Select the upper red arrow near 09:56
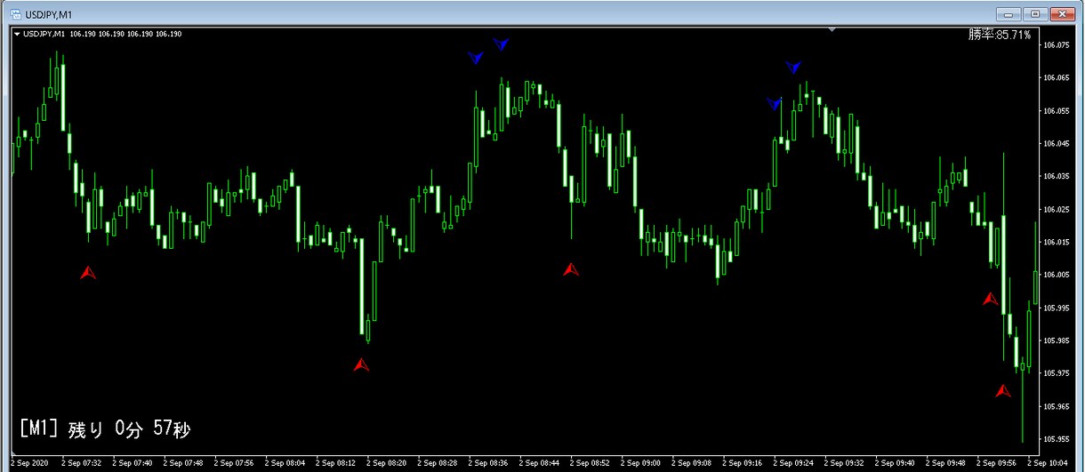1085x472 pixels. coord(991,299)
